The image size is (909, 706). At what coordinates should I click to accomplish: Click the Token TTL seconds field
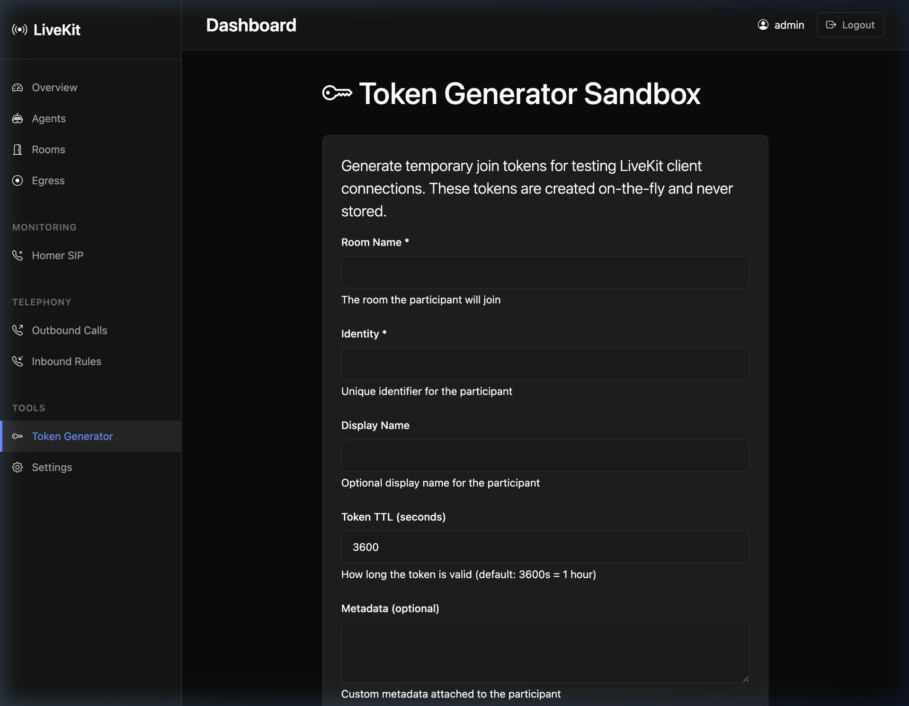pos(545,547)
